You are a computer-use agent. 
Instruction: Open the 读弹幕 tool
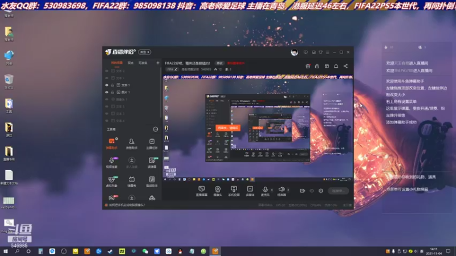click(152, 162)
